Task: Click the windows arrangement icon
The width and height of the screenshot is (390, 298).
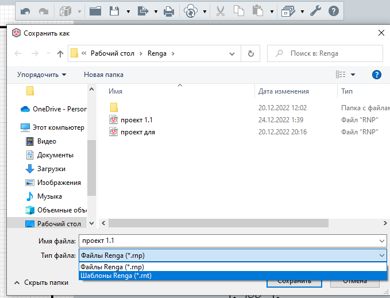Action: [288, 11]
